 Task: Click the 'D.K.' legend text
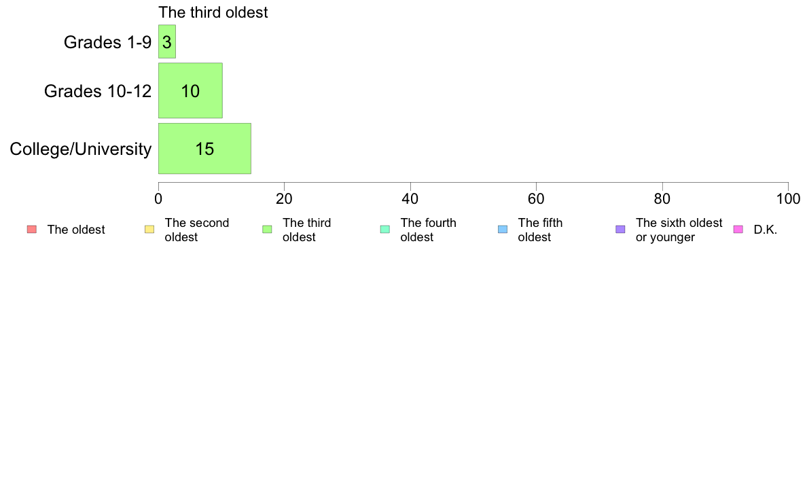766,230
